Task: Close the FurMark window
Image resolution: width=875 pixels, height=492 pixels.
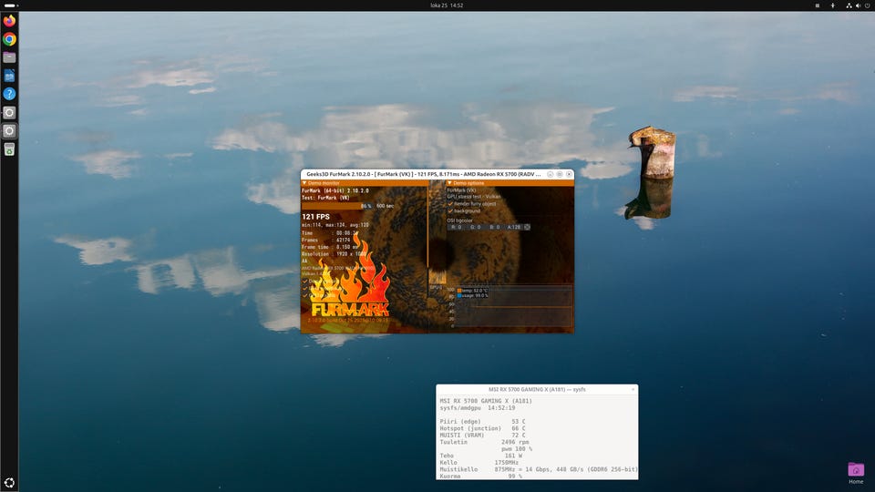Action: click(x=569, y=174)
